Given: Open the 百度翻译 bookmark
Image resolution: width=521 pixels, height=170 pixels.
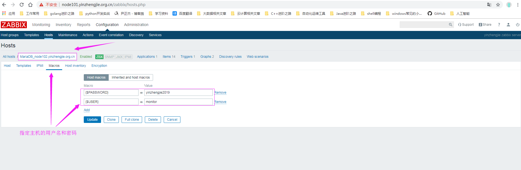Looking at the screenshot, I should (x=182, y=13).
